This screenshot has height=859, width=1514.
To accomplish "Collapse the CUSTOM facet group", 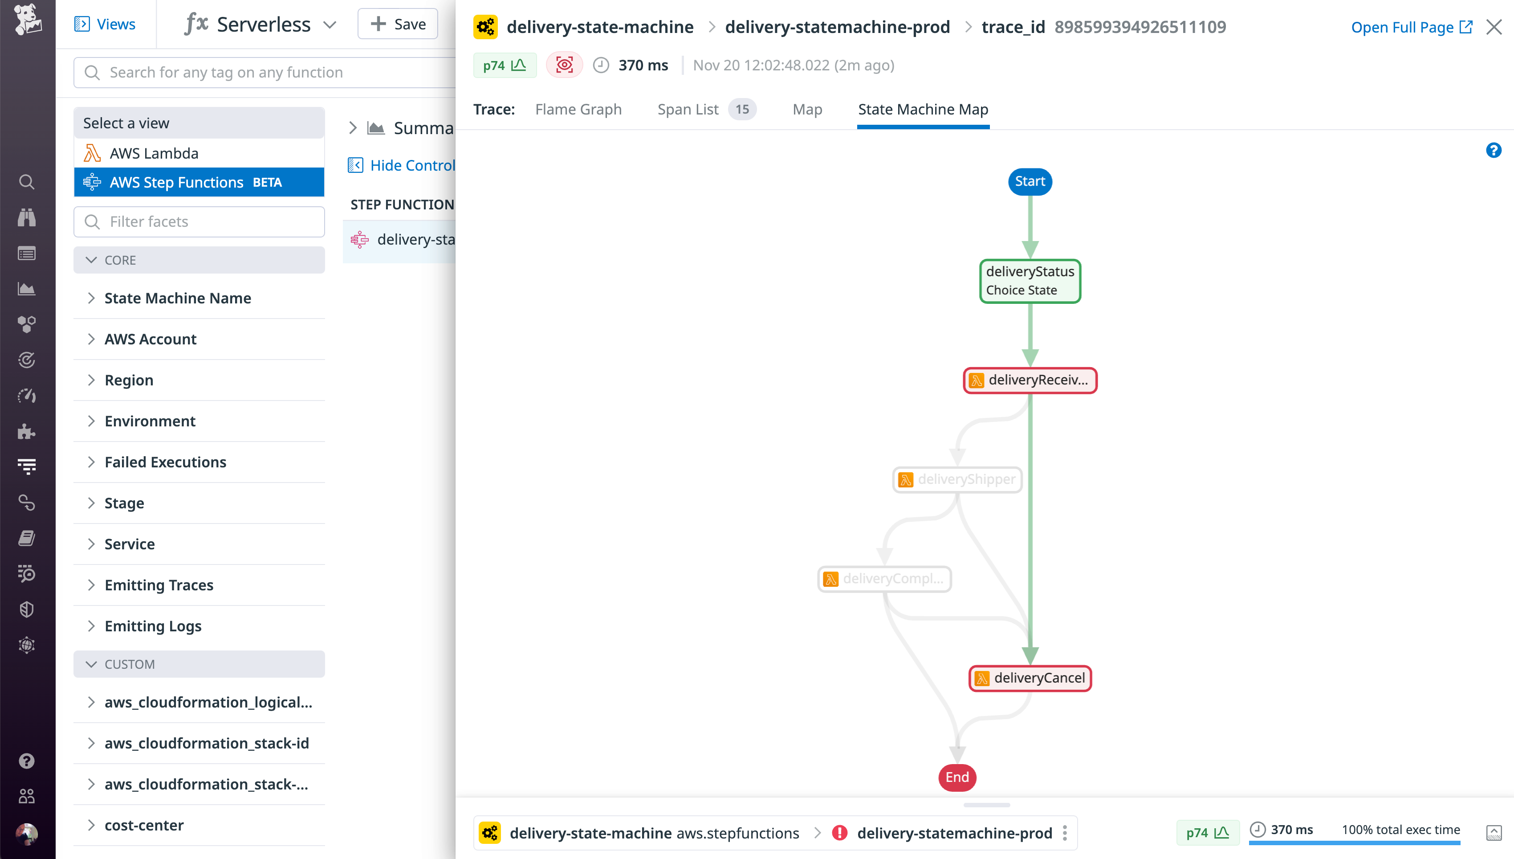I will (129, 664).
